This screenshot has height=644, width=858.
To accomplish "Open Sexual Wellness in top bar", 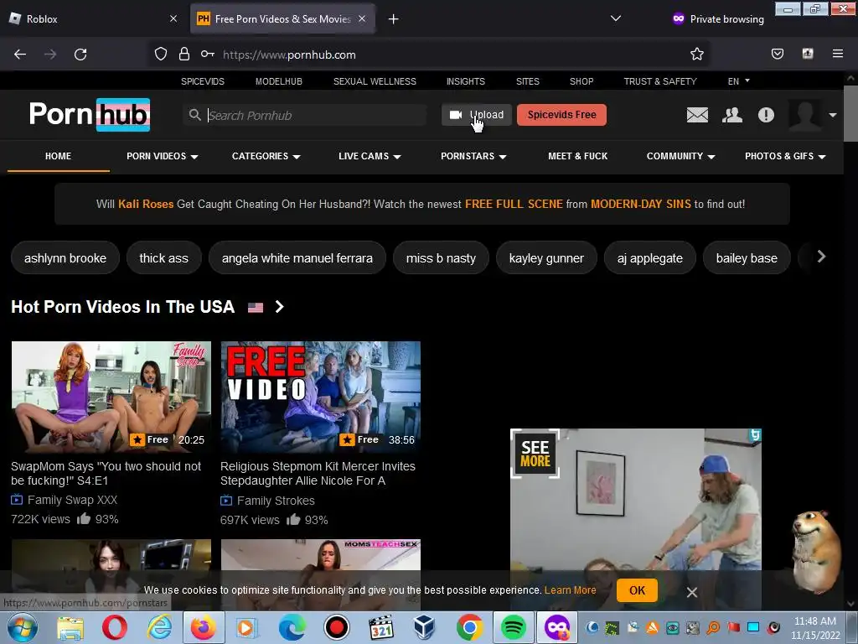I will [x=375, y=81].
